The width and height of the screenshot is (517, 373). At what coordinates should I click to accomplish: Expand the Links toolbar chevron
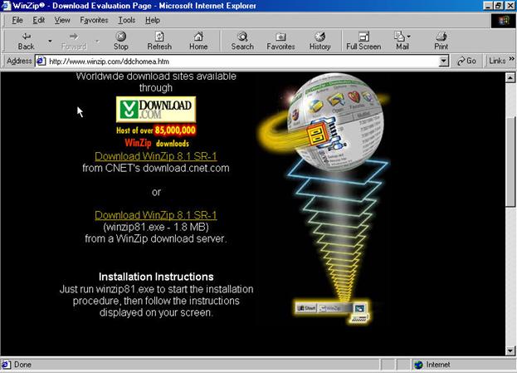tap(511, 59)
